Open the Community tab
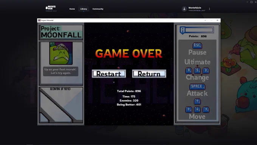The height and width of the screenshot is (145, 257). point(98,9)
